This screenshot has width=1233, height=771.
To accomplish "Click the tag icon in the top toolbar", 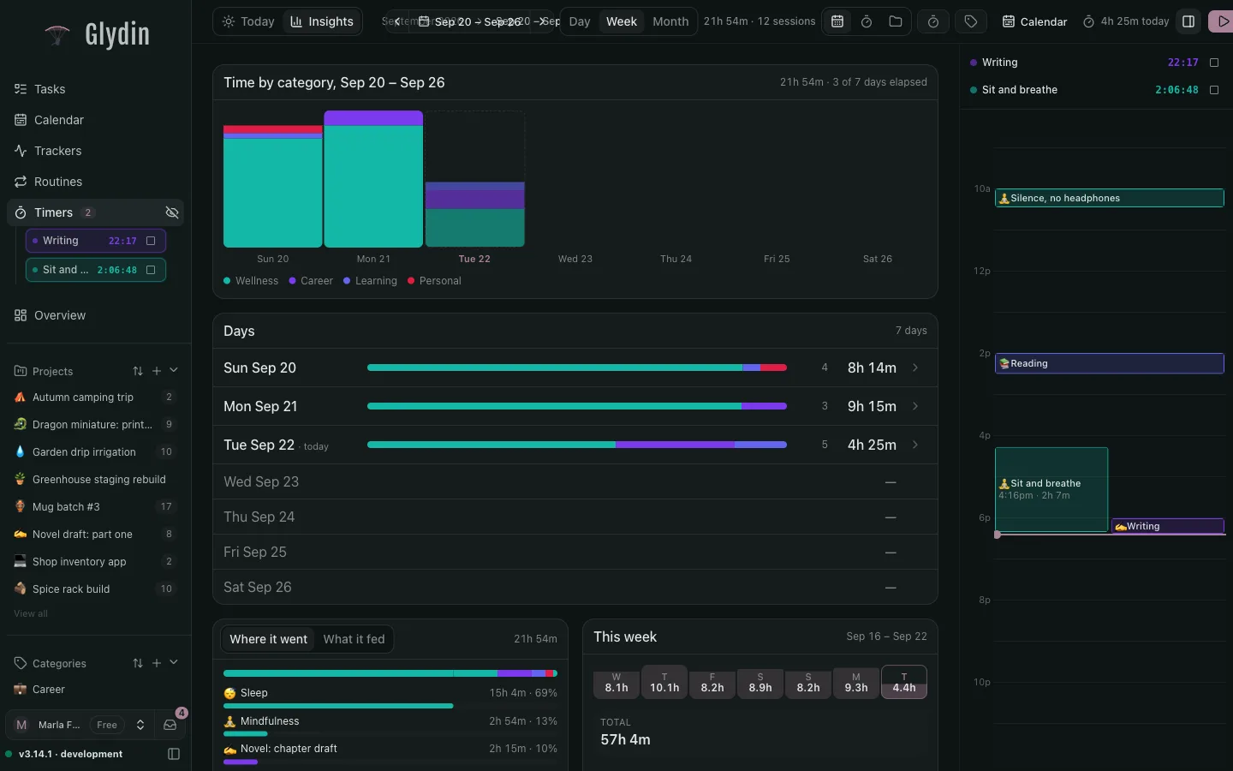I will tap(971, 21).
